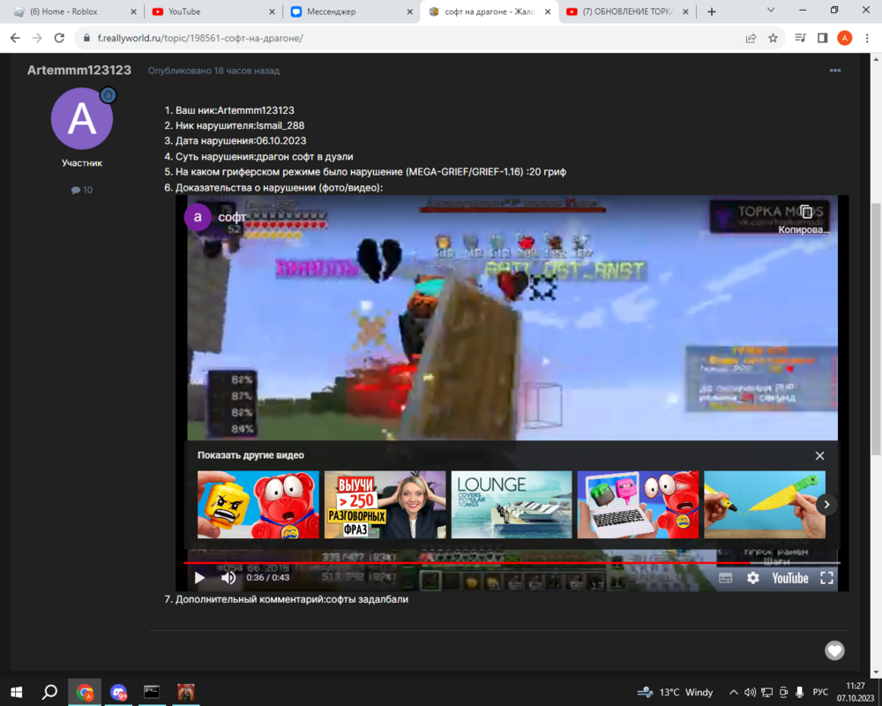
Task: Open the post options three-dot menu
Action: click(x=834, y=71)
